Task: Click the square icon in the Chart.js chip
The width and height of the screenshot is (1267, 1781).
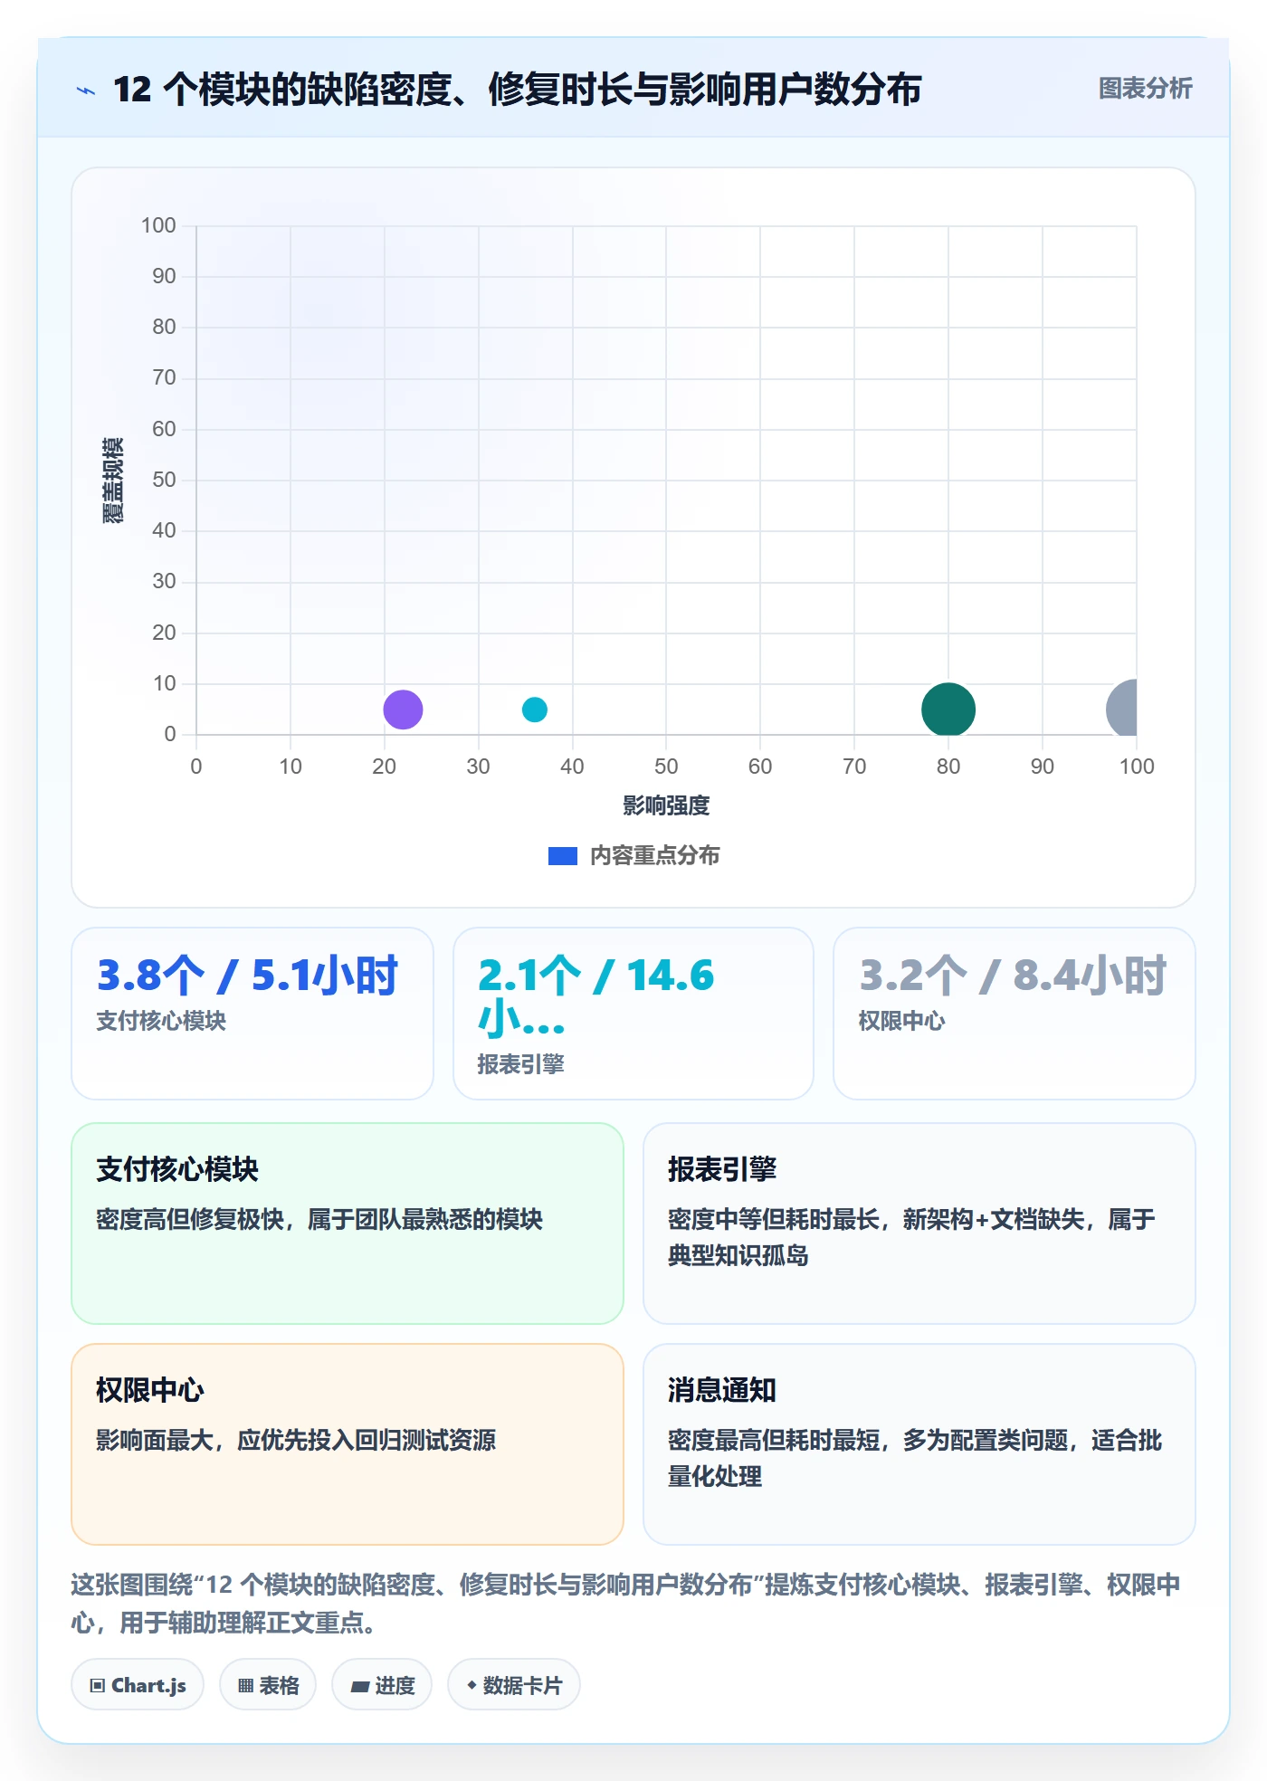Action: [98, 1685]
